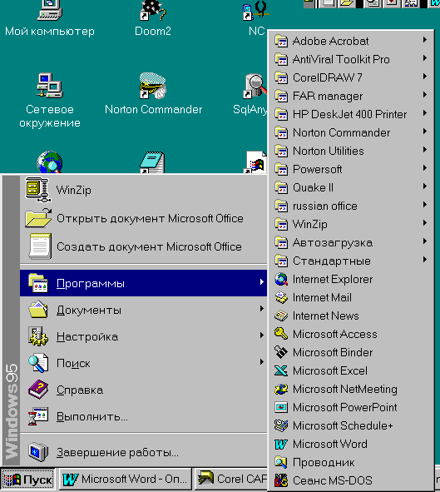Expand the Quake II submenu arrow
This screenshot has height=492, width=440.
point(425,186)
